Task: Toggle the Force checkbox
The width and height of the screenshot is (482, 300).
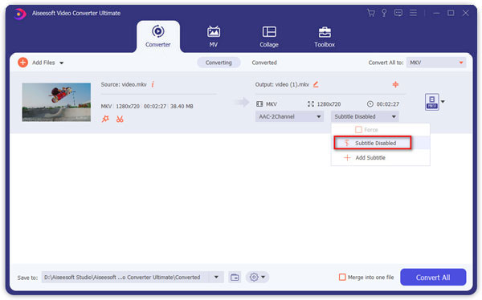Action: point(358,130)
